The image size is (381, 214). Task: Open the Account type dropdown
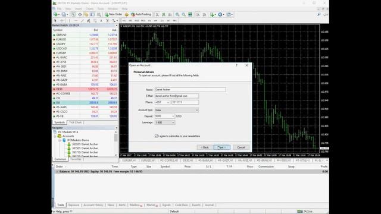[x=177, y=110]
